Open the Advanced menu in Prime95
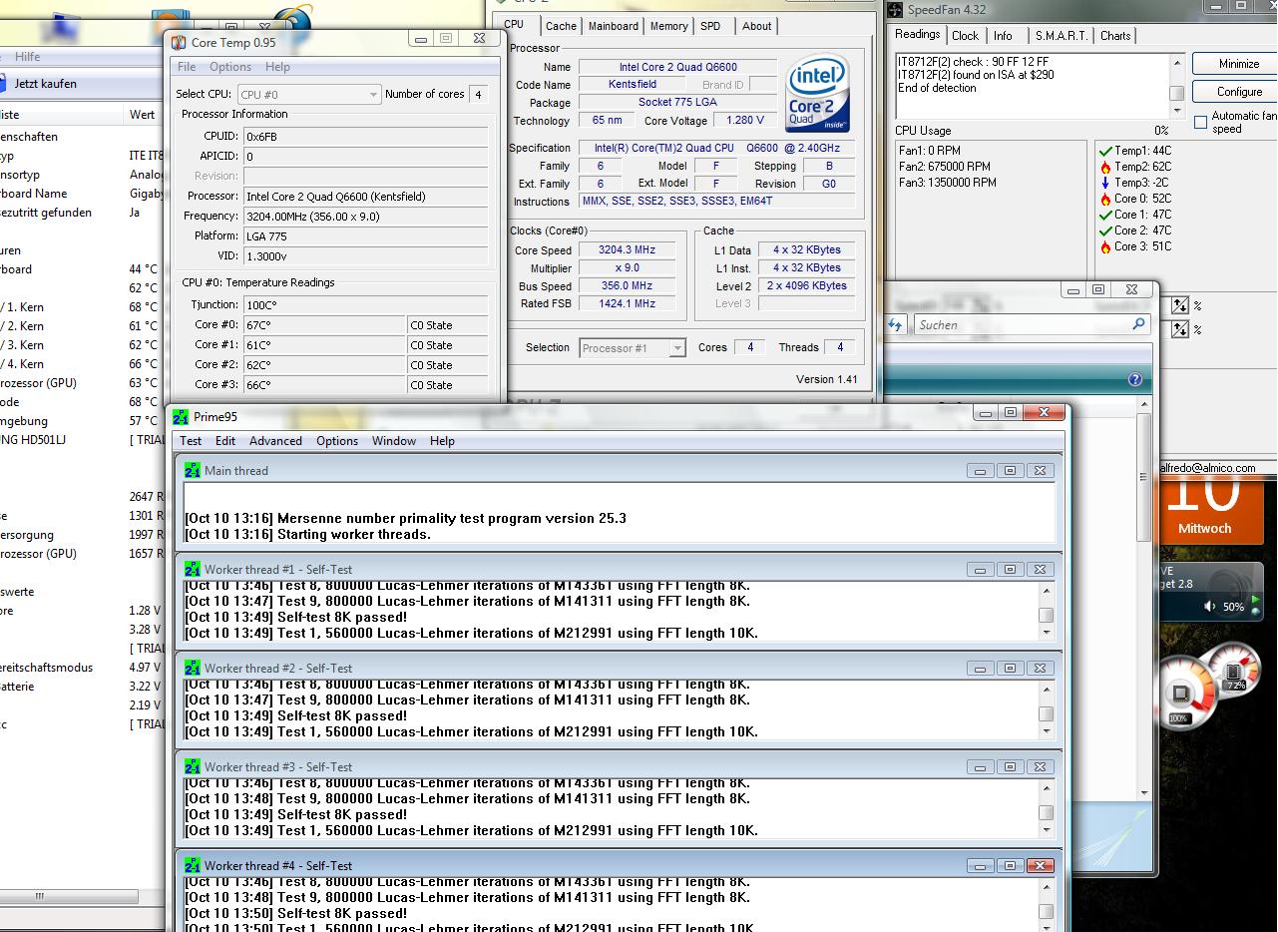The image size is (1278, 932). (275, 440)
